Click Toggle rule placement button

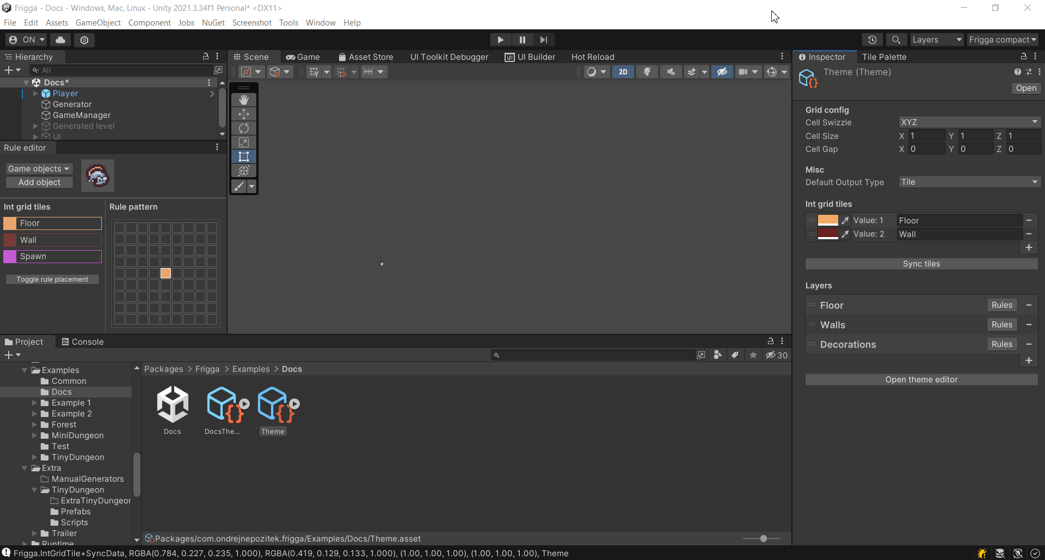coord(52,279)
